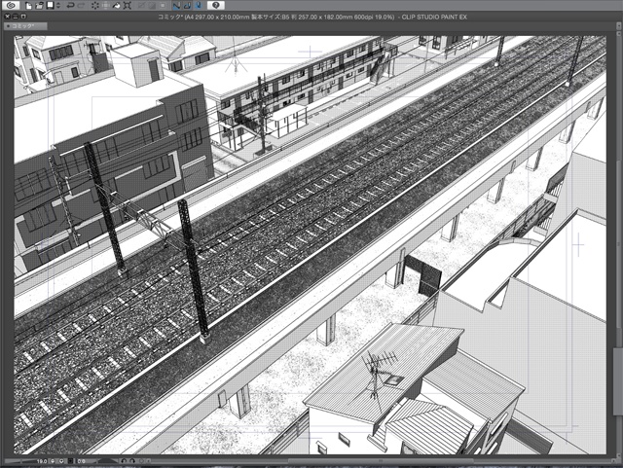The height and width of the screenshot is (468, 623).
Task: Adjust the canvas rotation slider
Action: point(108,461)
